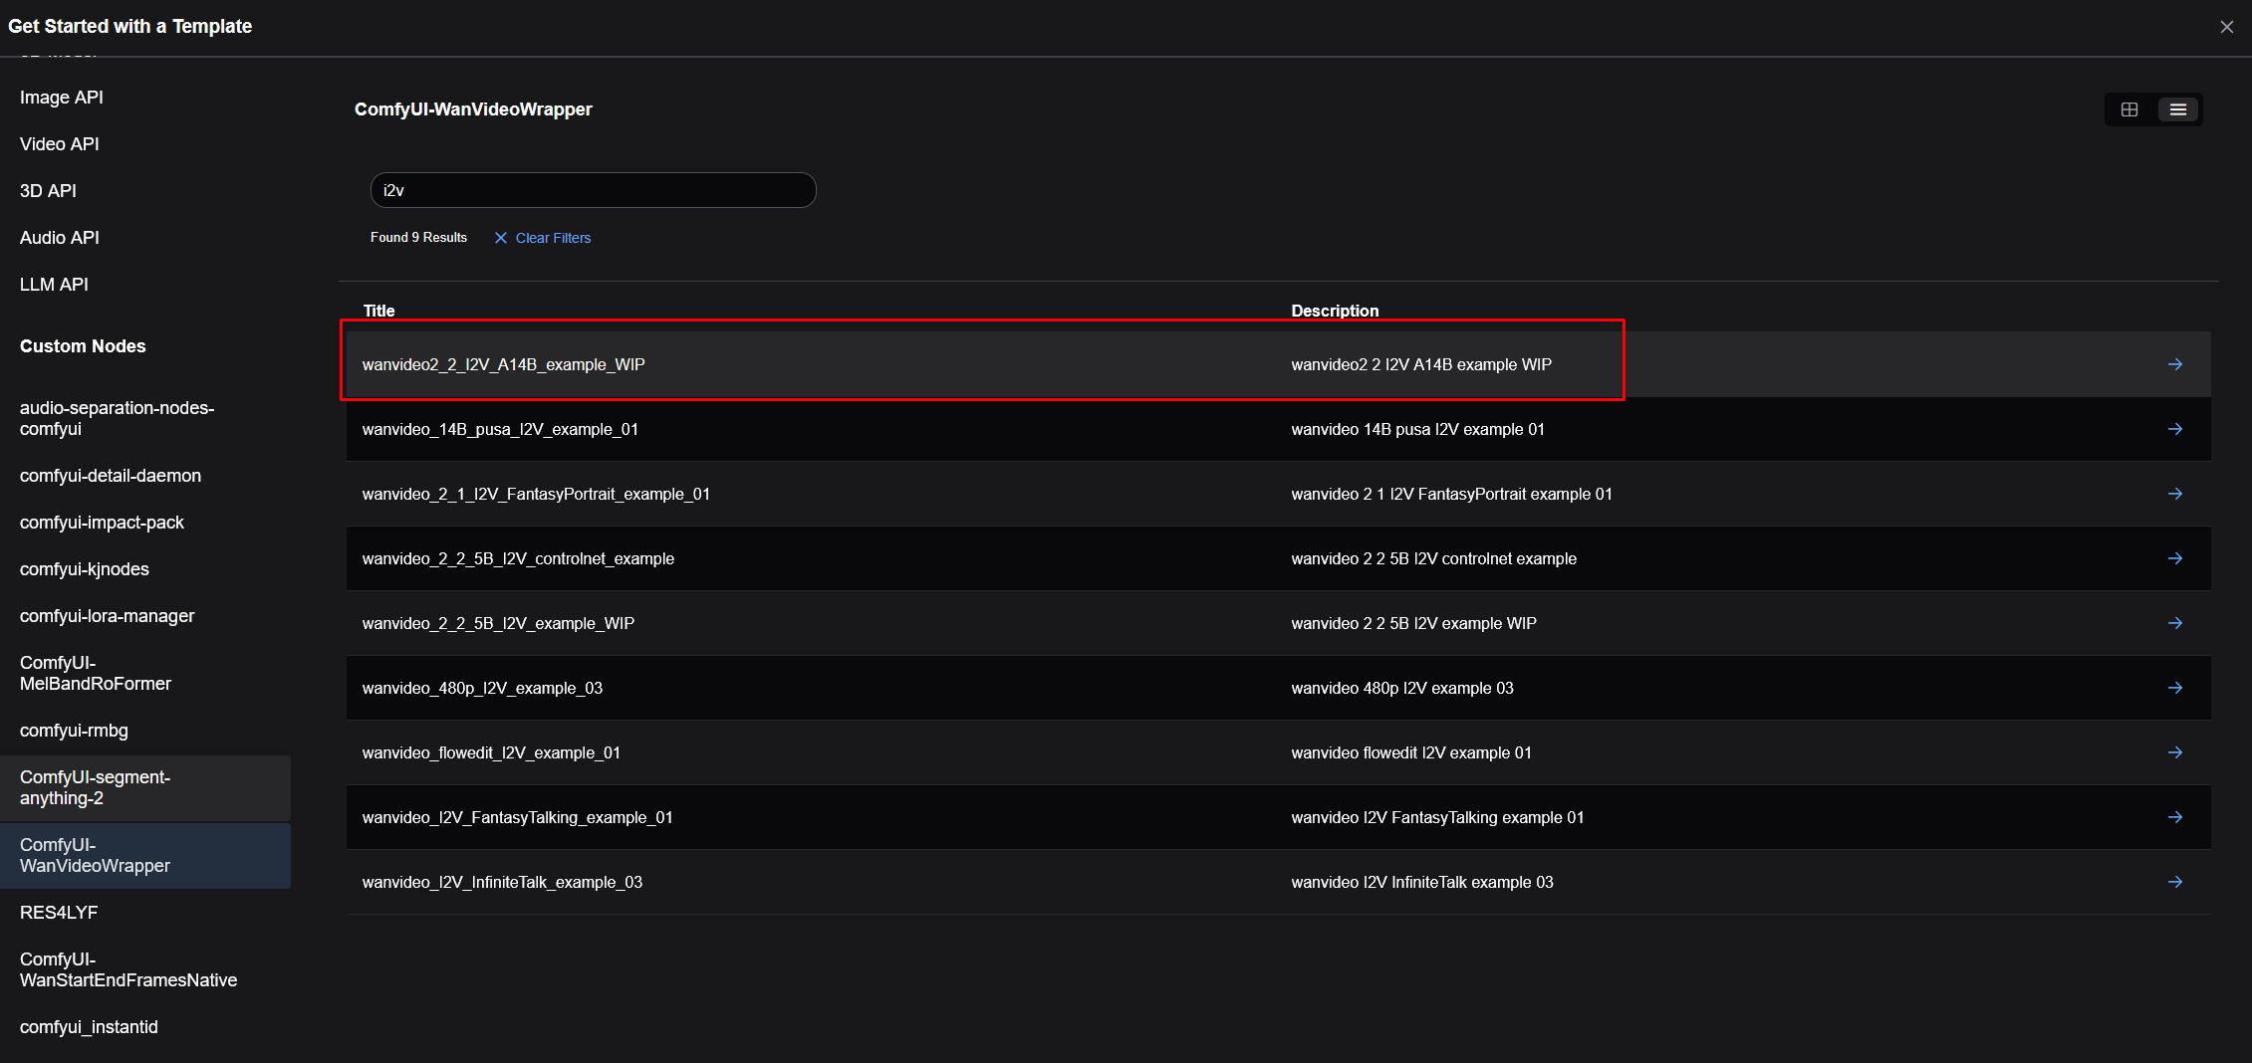Click description 'wanvideo I2V InfiniteTalk example 03'

pyautogui.click(x=1422, y=882)
